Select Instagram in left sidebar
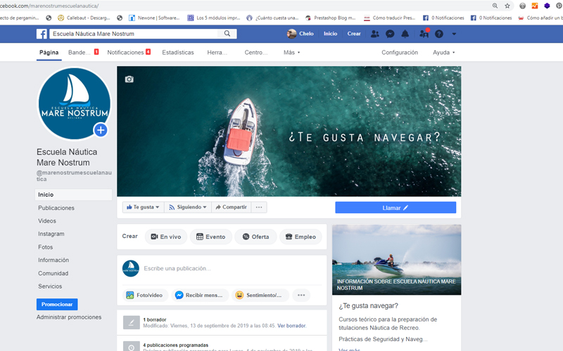 51,234
